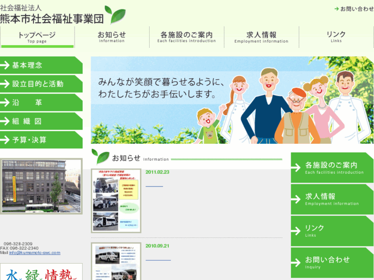Open リンク Links in top navigation
This screenshot has height=280, width=374.
pos(336,37)
